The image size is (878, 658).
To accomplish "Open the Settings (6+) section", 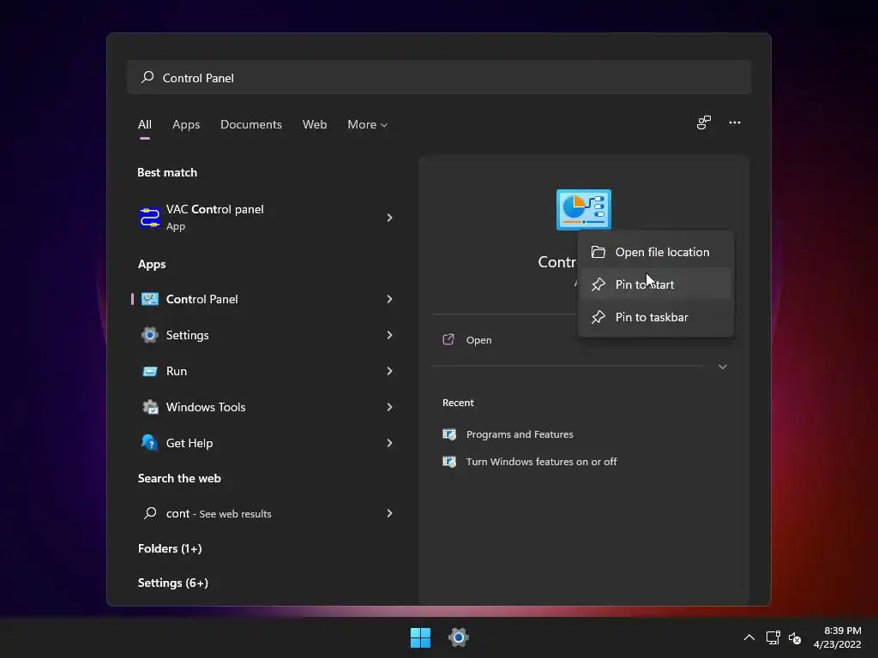I will pyautogui.click(x=173, y=583).
